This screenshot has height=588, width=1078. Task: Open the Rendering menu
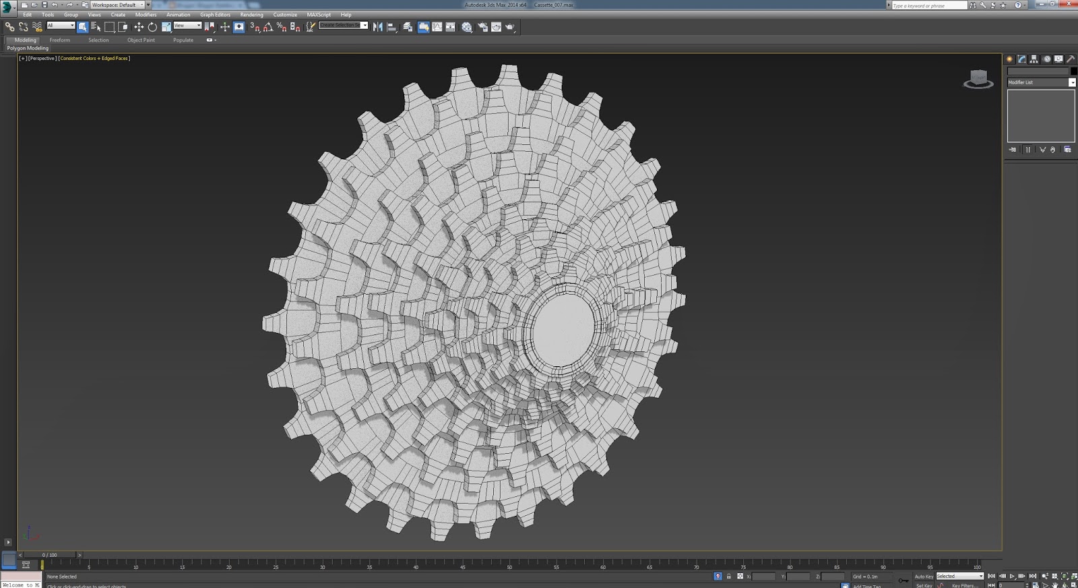pos(251,15)
